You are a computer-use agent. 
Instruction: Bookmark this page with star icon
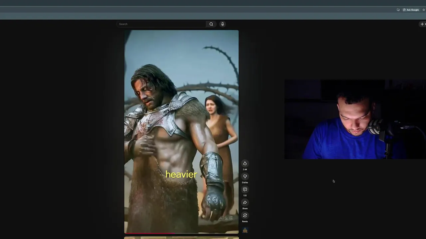pos(424,10)
